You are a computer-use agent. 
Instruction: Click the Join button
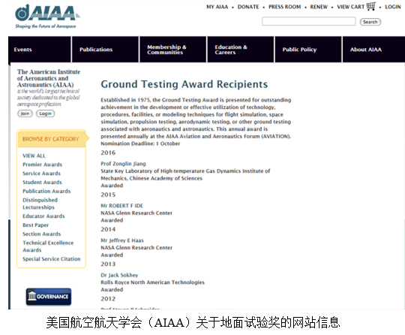pos(25,113)
